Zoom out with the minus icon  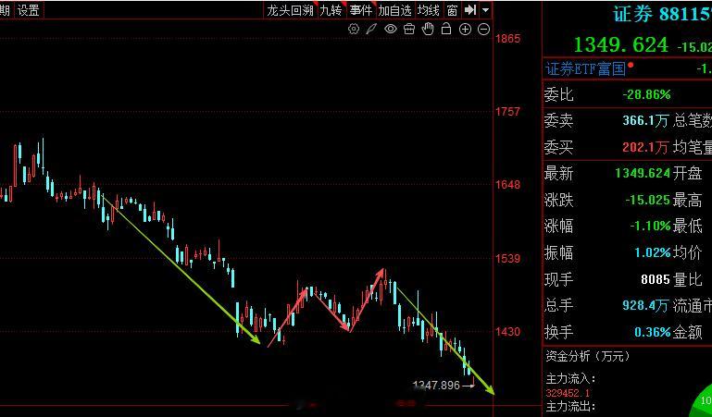(x=484, y=30)
